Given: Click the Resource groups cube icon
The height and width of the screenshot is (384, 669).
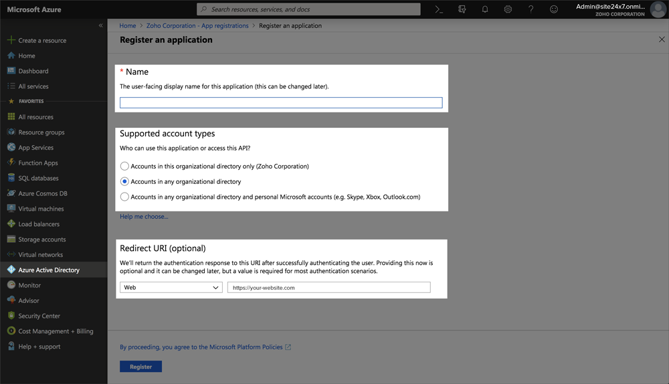Looking at the screenshot, I should pos(11,132).
